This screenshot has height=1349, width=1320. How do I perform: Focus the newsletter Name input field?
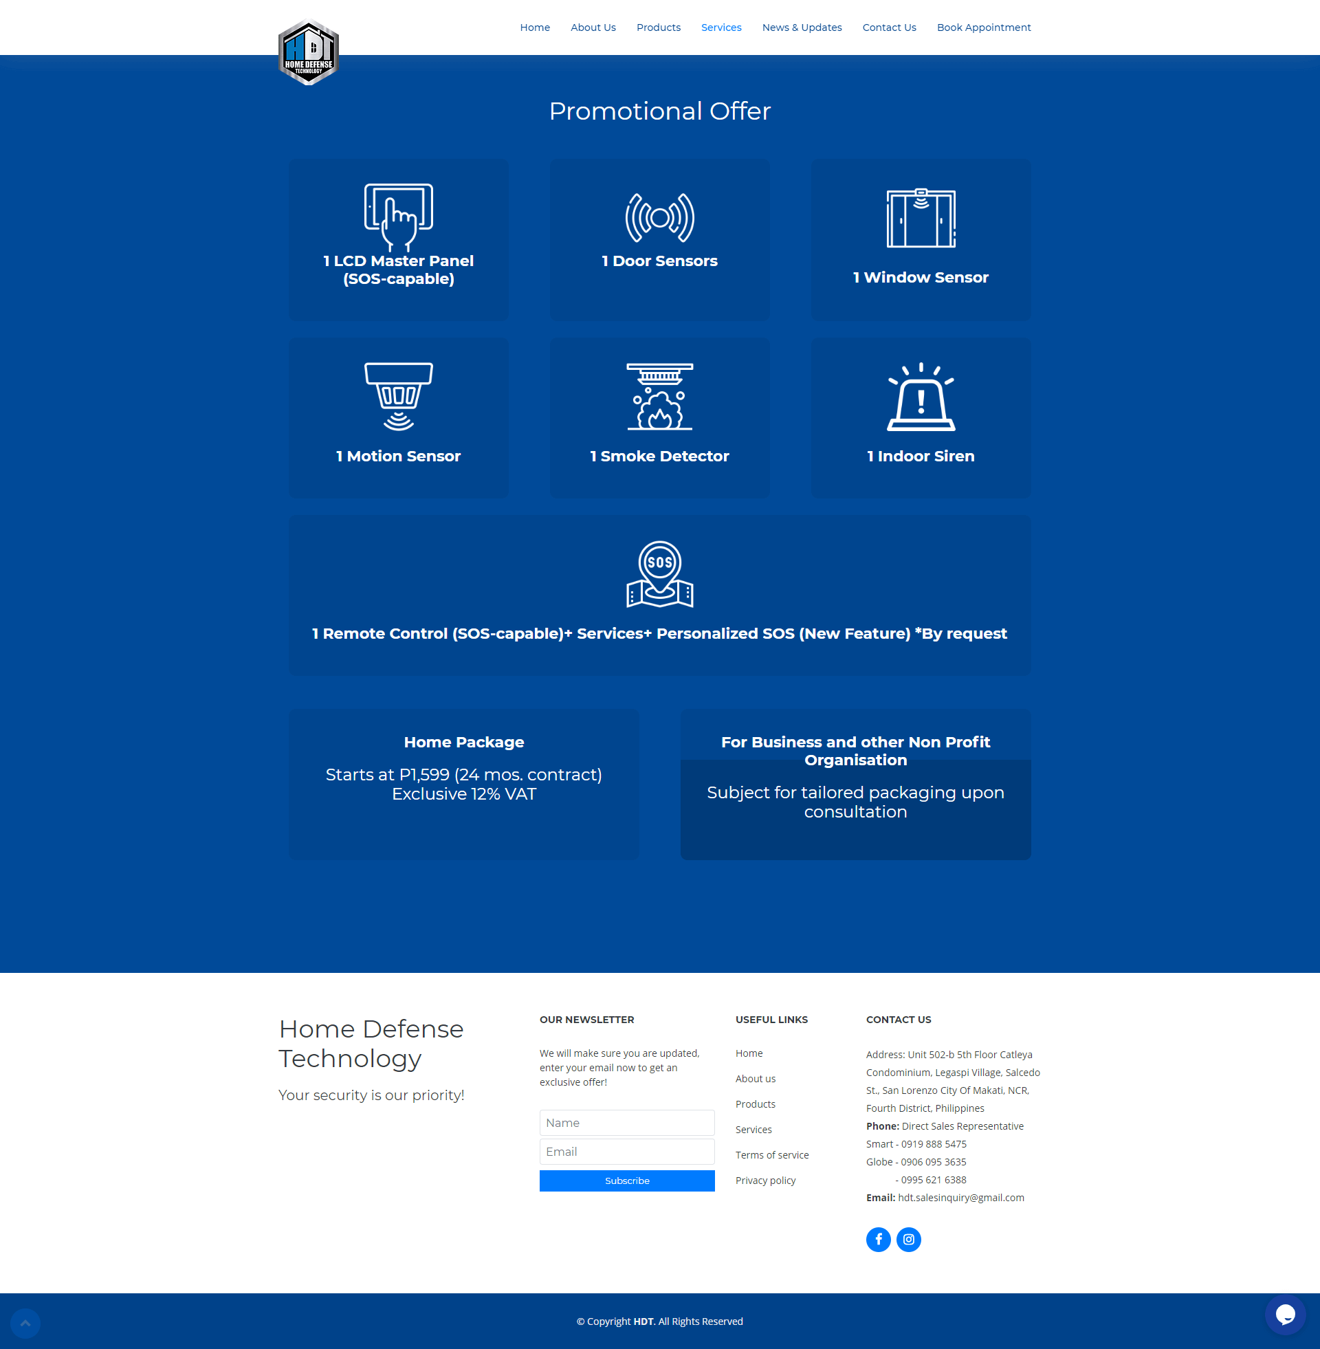pyautogui.click(x=627, y=1122)
